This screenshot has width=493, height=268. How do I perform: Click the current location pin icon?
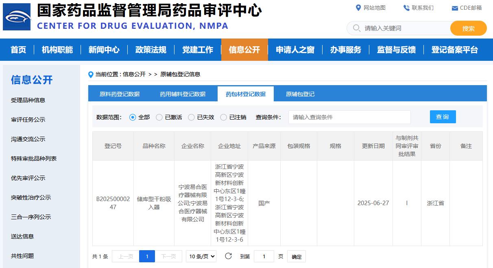point(91,74)
